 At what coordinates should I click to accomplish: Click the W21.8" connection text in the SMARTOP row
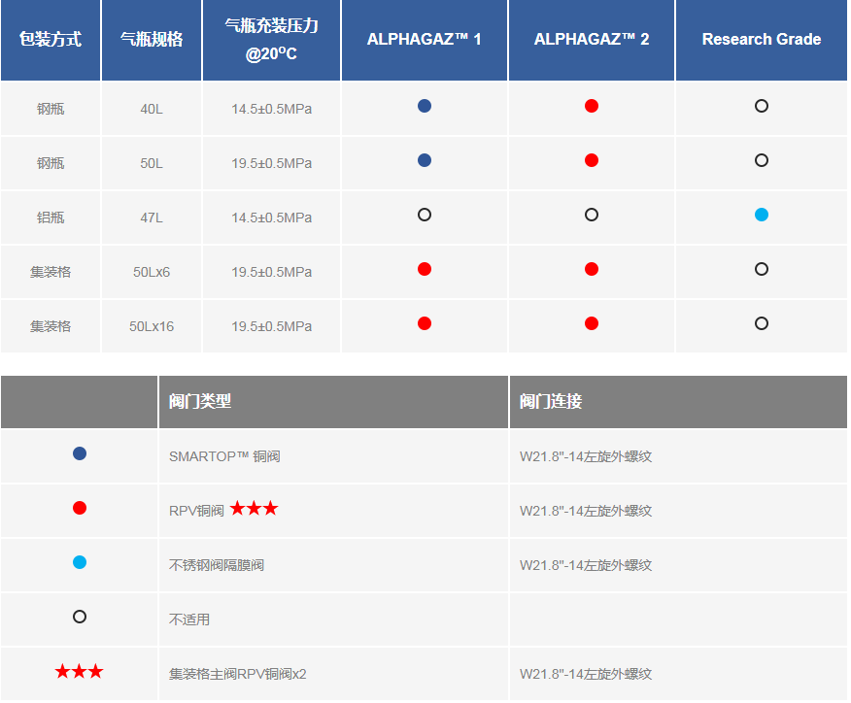(586, 456)
